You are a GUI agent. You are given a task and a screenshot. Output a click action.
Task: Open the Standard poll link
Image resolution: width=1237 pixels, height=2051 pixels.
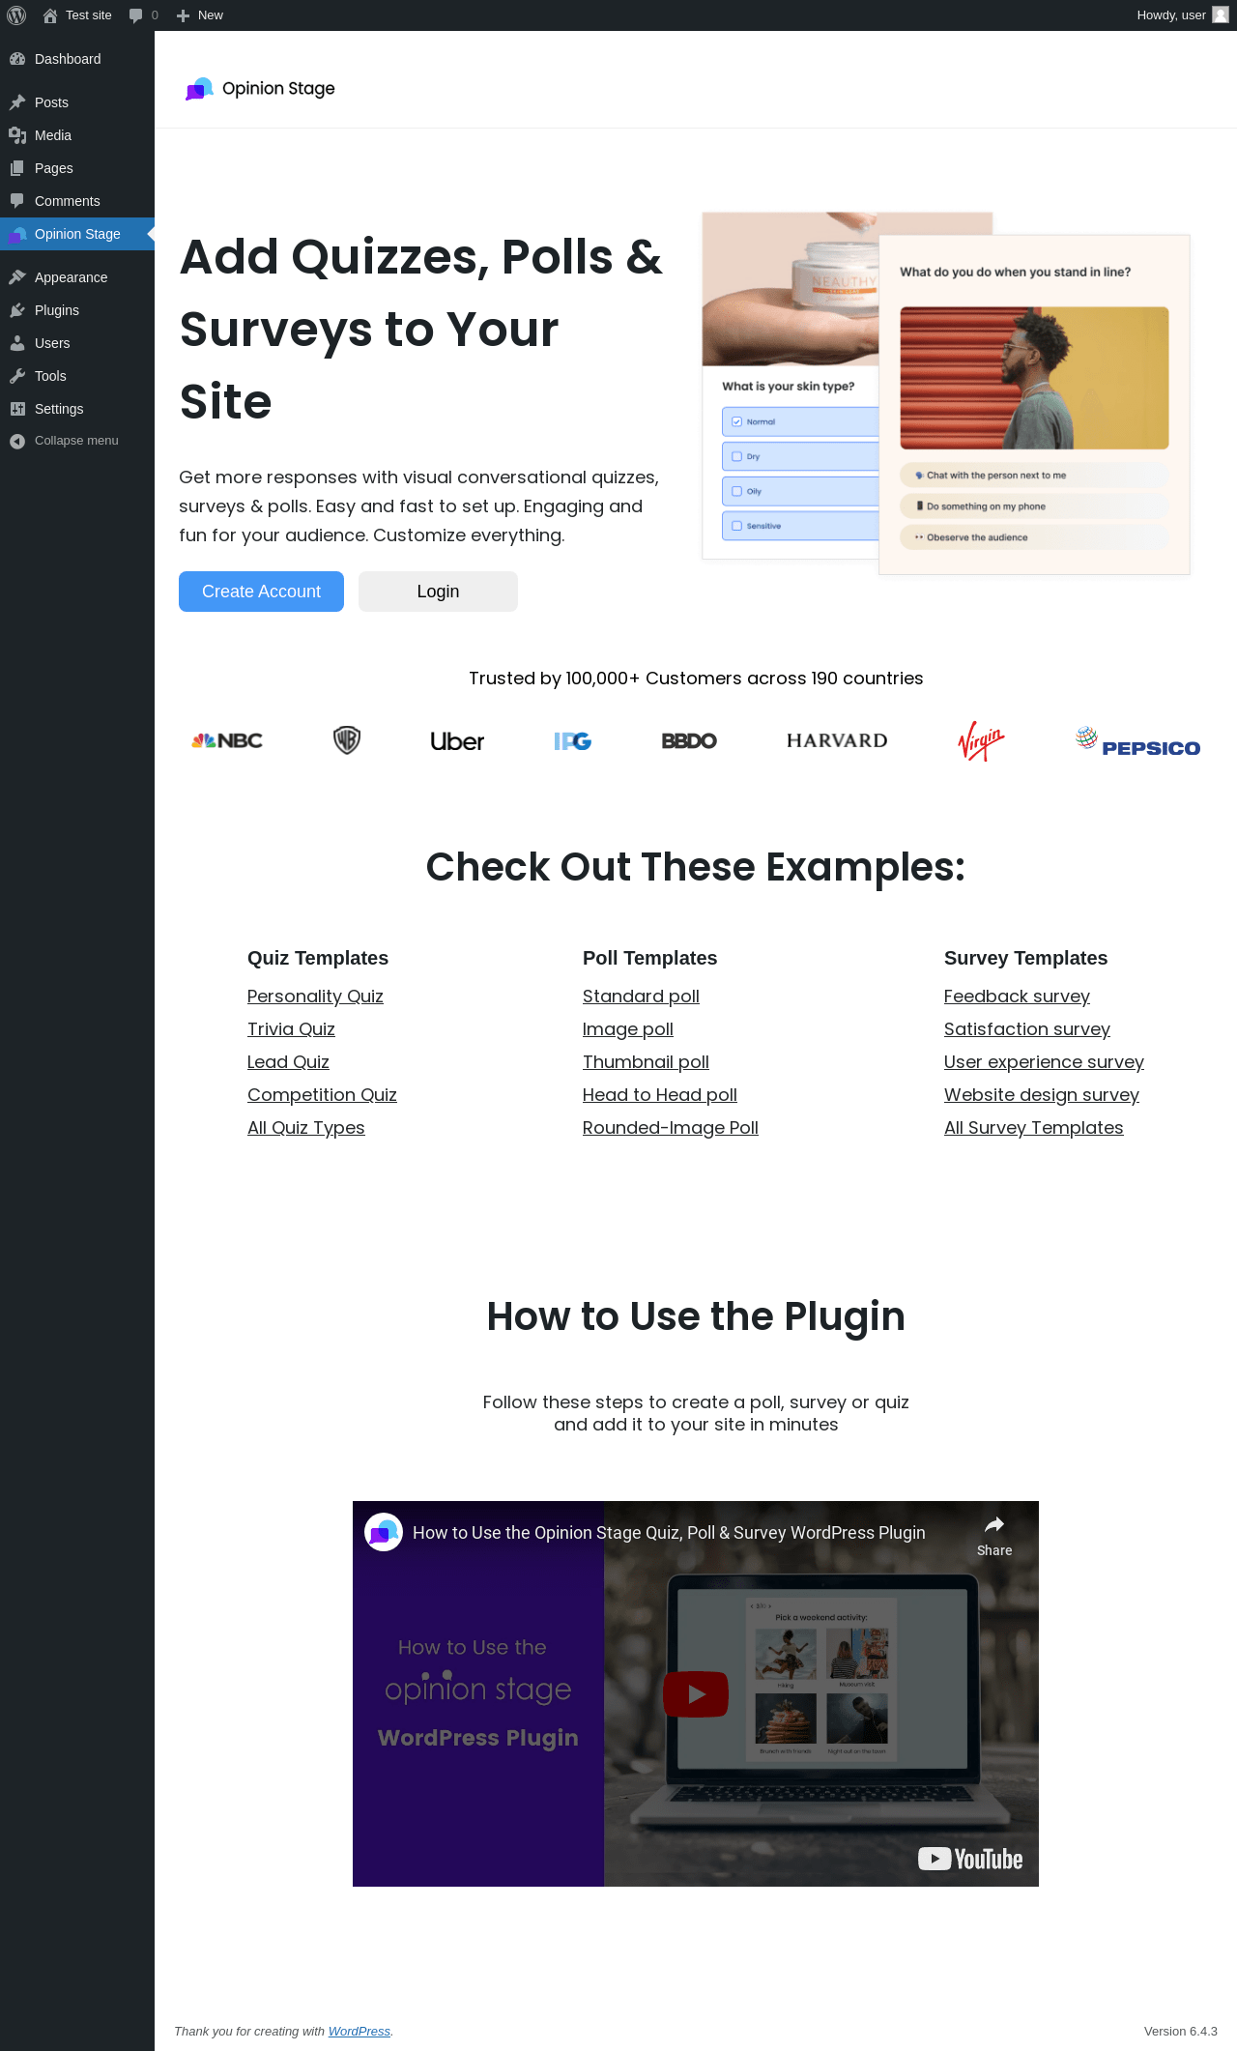tap(641, 997)
